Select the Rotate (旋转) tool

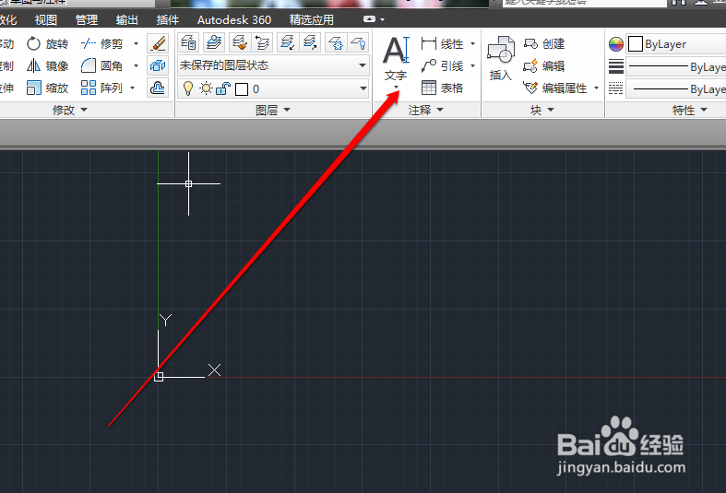pos(47,44)
